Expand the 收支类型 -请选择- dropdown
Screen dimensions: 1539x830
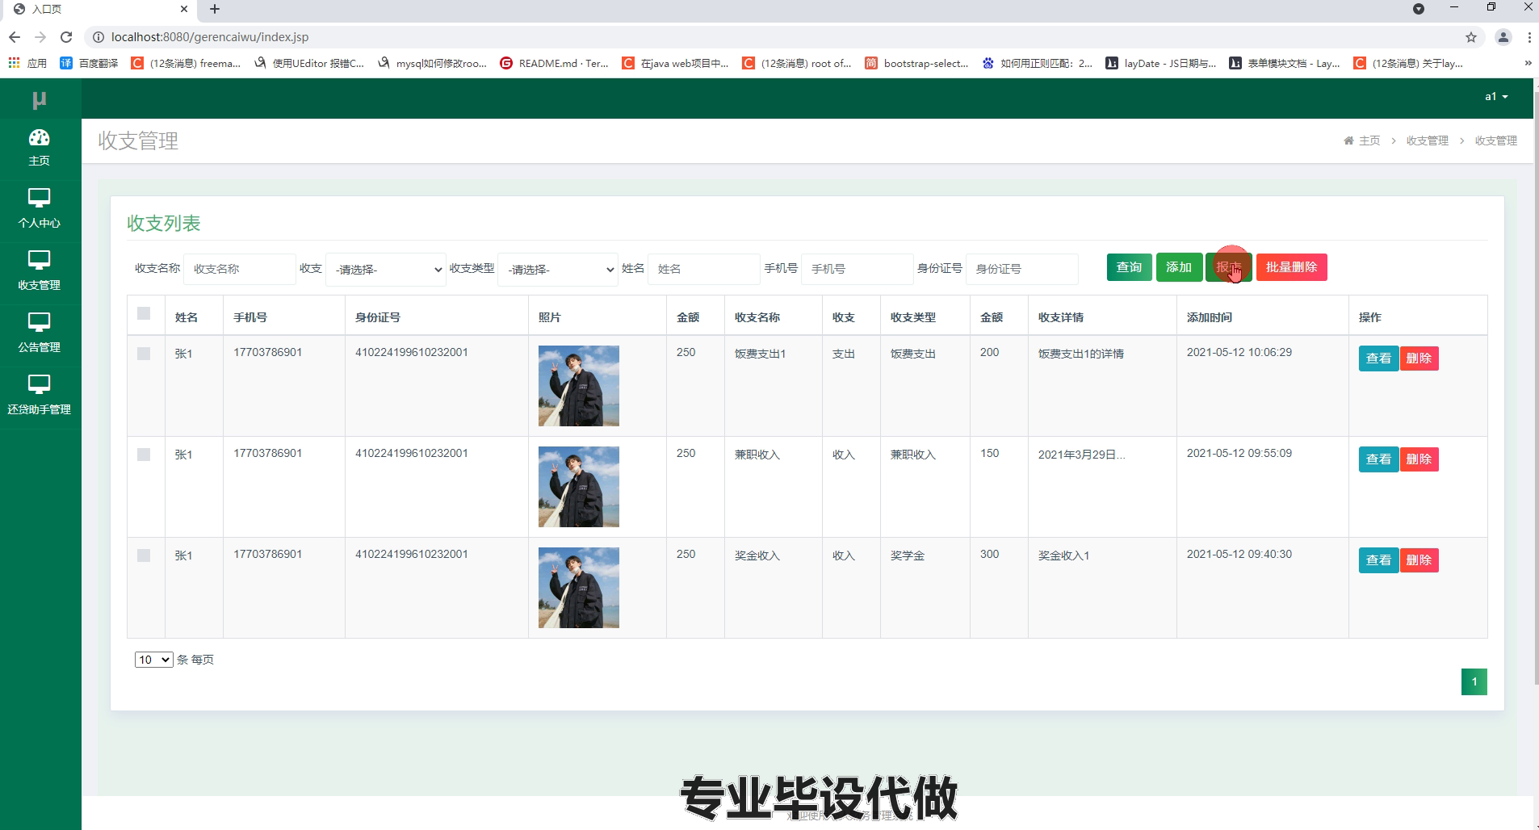[558, 270]
